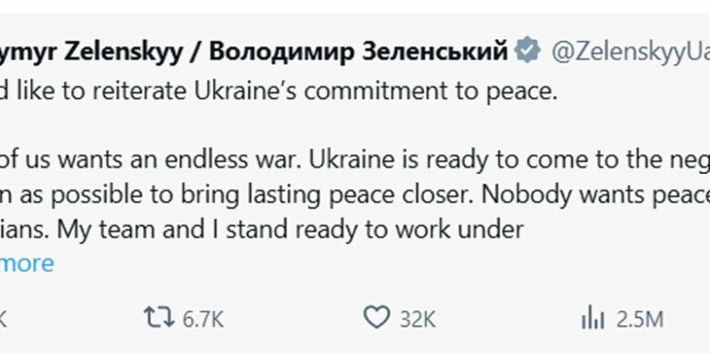The image size is (710, 355).
Task: Click the verified badge beside Зеленський
Action: (x=528, y=51)
